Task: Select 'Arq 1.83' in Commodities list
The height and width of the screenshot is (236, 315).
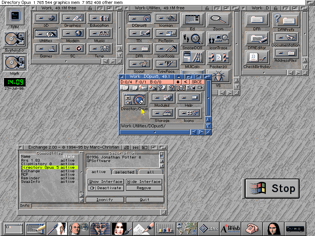Action: tap(49, 160)
